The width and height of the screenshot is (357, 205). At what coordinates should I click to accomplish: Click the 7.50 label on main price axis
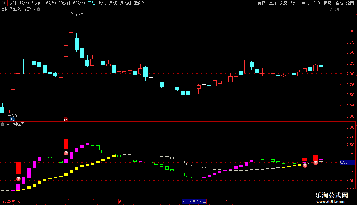tap(350, 52)
